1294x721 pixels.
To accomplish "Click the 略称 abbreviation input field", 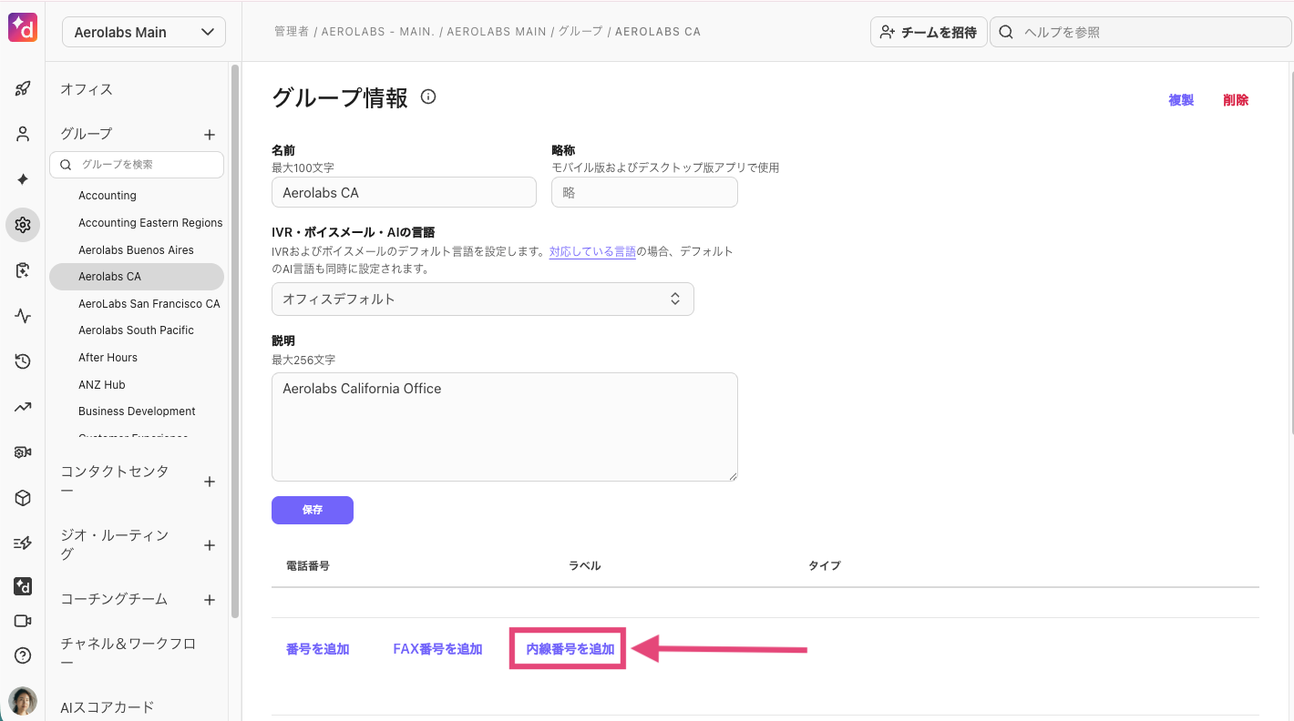I will pyautogui.click(x=644, y=192).
